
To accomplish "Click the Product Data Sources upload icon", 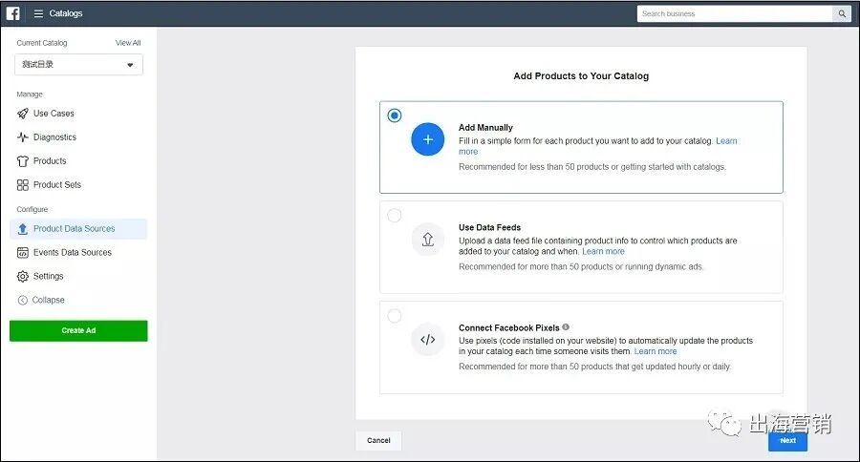I will tap(23, 228).
